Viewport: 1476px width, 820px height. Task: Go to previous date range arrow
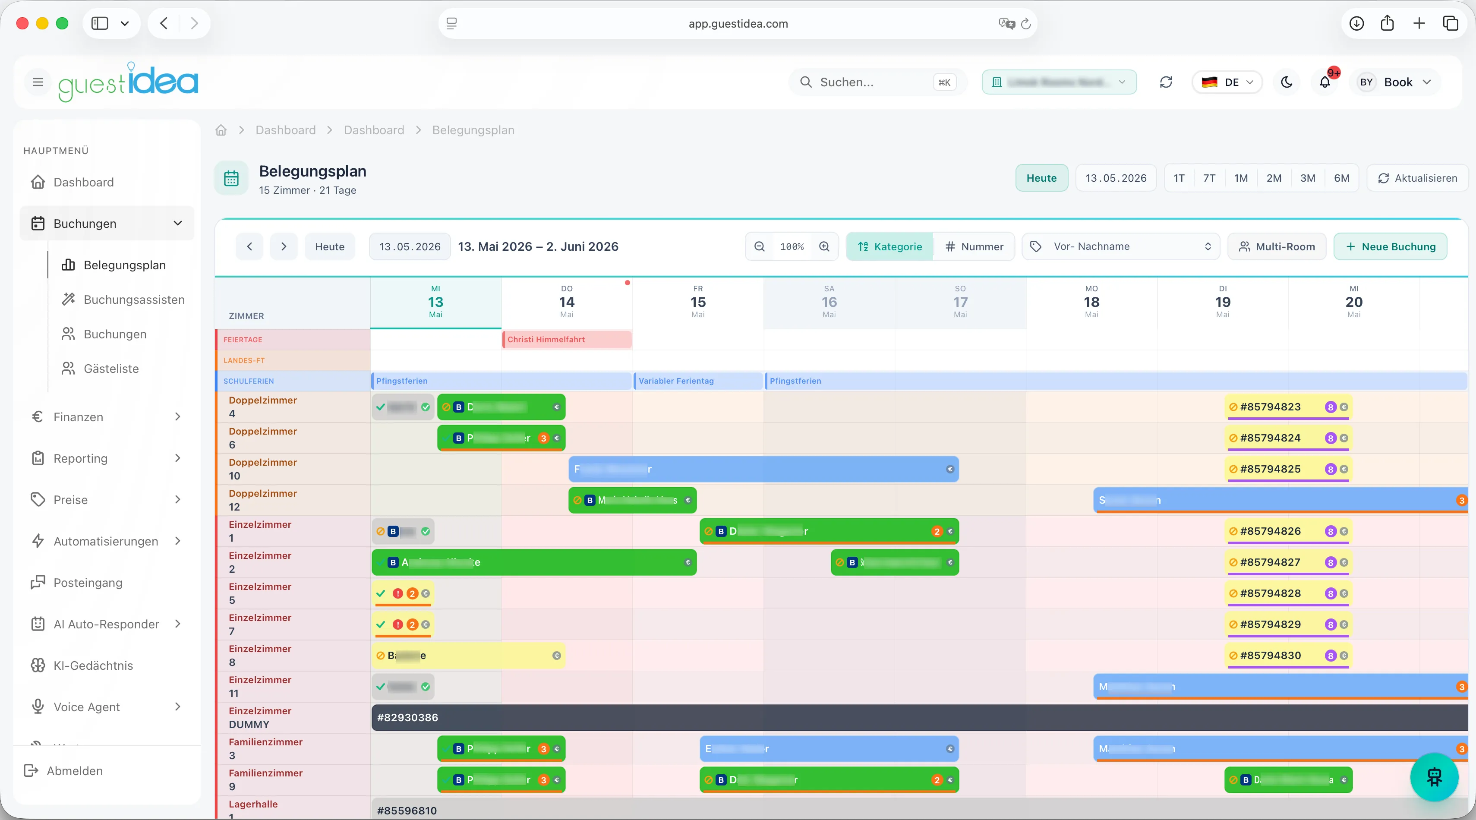tap(249, 246)
